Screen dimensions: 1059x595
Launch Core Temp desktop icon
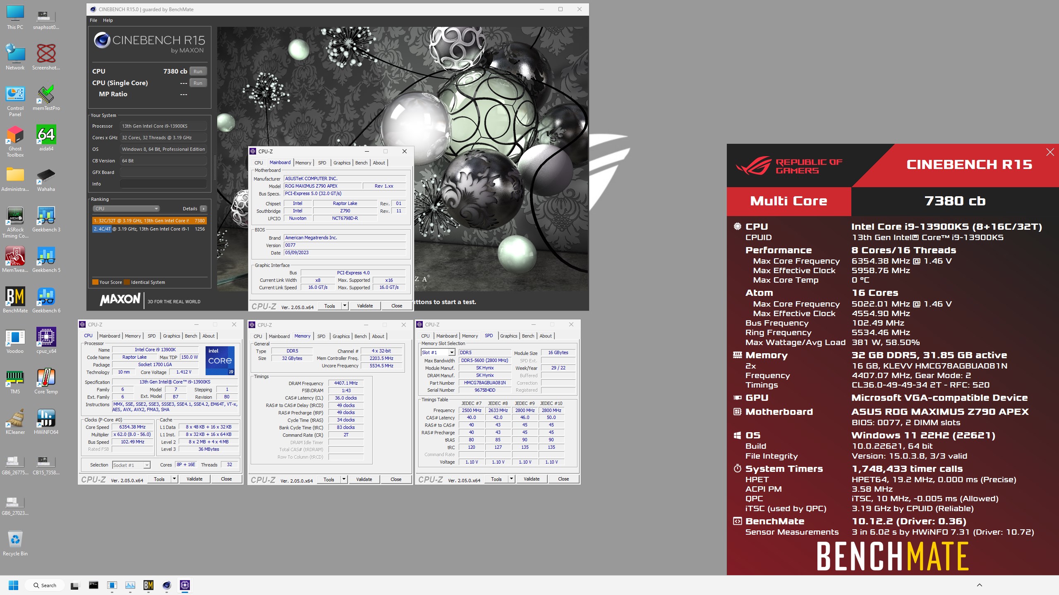(x=46, y=381)
